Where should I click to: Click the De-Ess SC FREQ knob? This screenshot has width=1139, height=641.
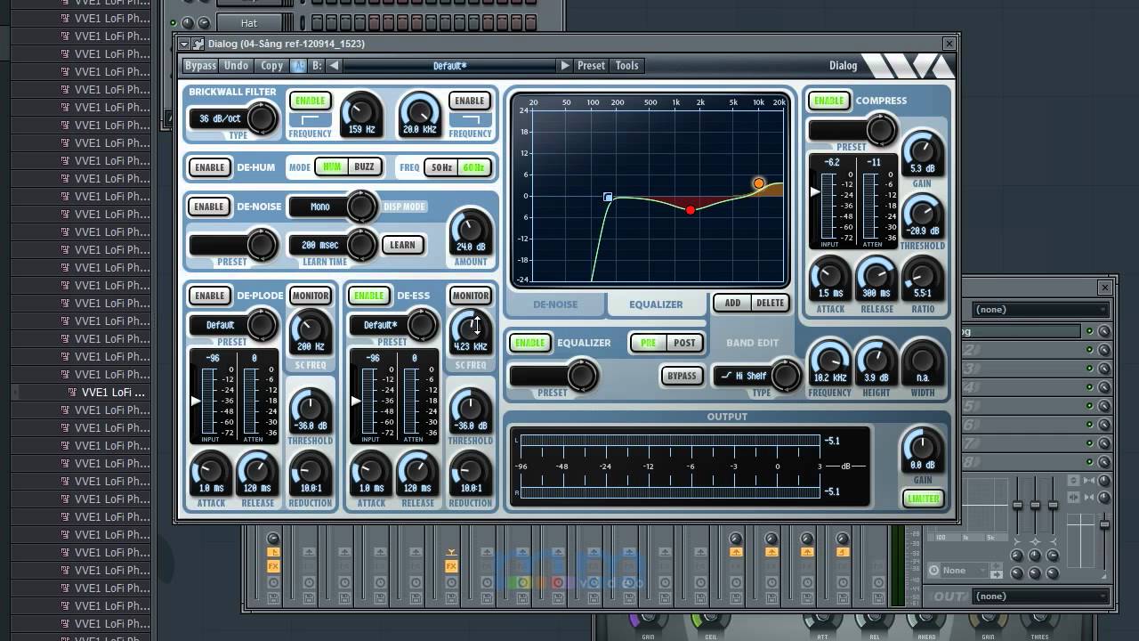(x=471, y=332)
